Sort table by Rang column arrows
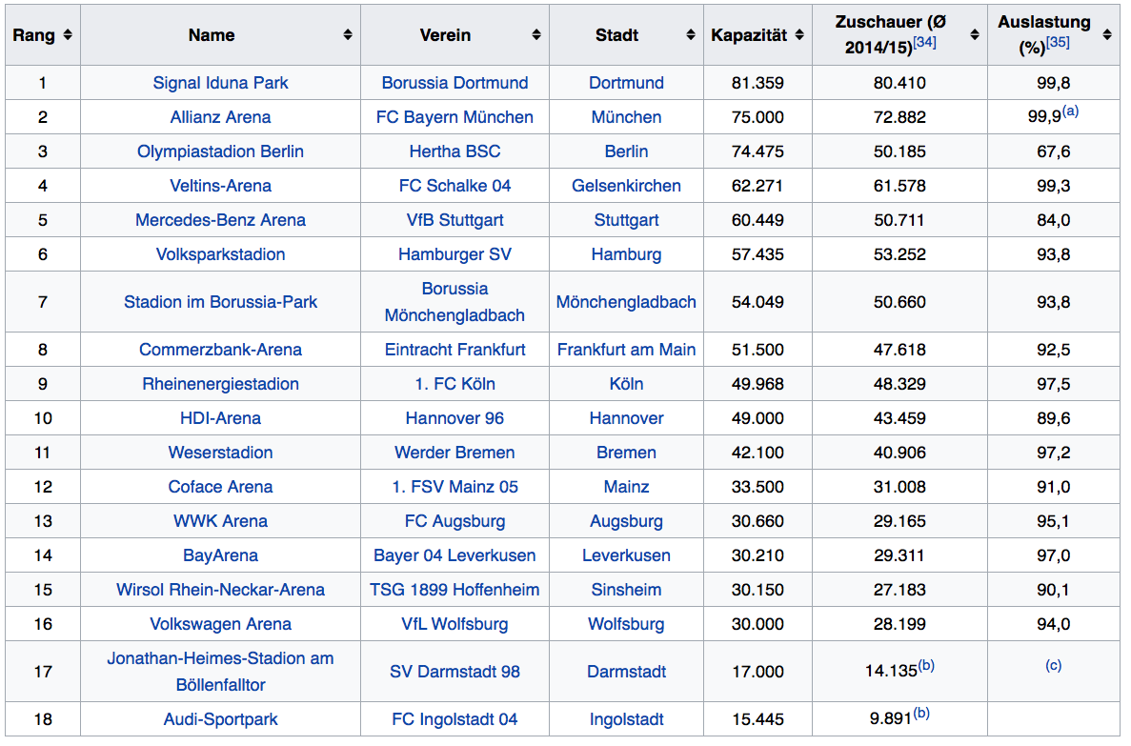The width and height of the screenshot is (1131, 746). (68, 34)
